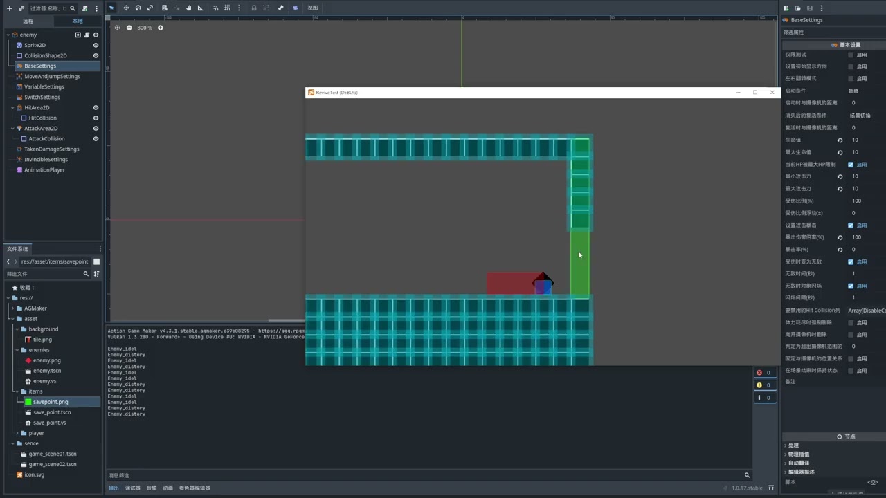
Task: Switch to the 远程 tab
Action: coord(28,21)
